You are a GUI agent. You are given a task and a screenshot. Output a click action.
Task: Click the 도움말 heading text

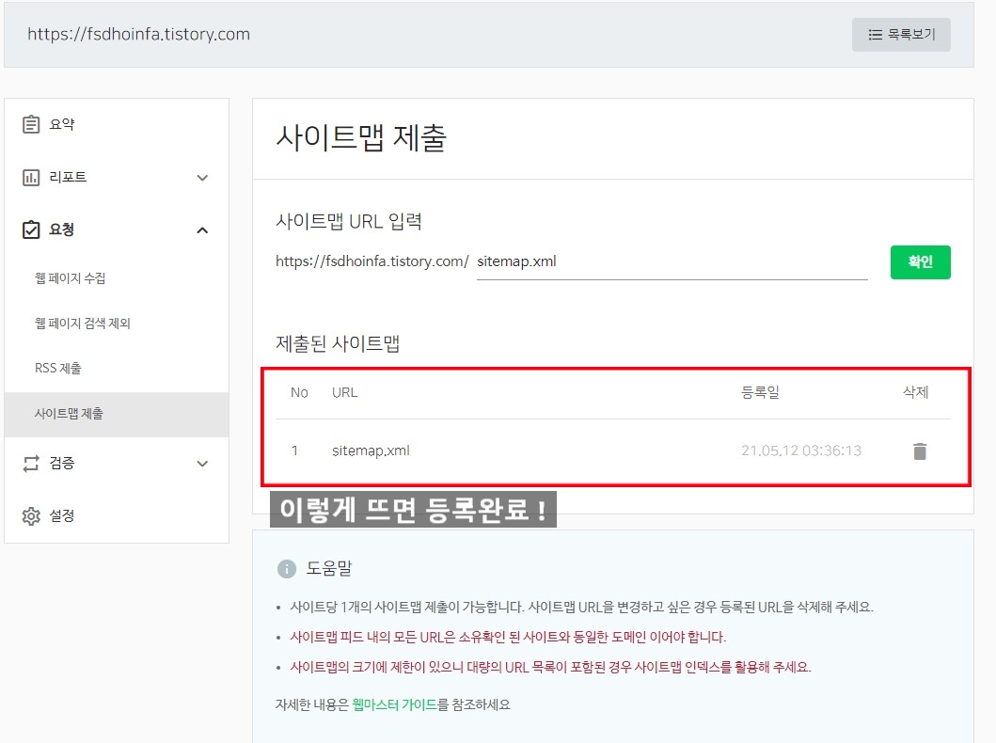tap(329, 568)
